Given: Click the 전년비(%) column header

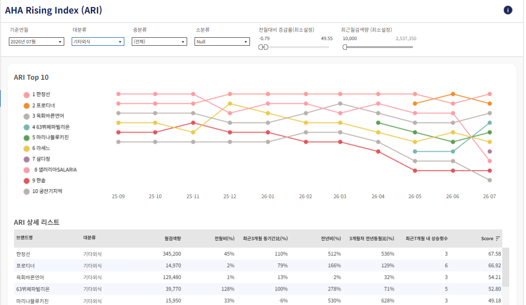Looking at the screenshot, I should pos(331,238).
